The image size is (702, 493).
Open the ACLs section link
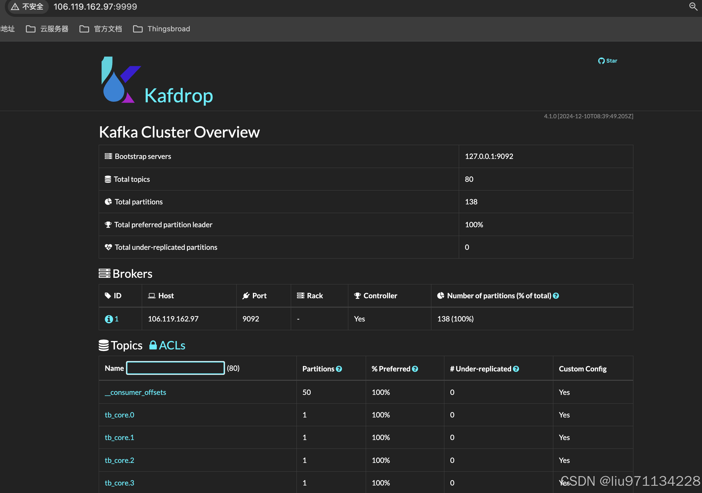[x=172, y=346]
